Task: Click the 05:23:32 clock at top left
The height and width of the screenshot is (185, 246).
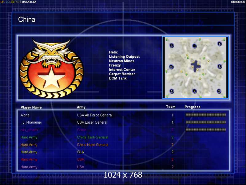Action: click(x=29, y=2)
